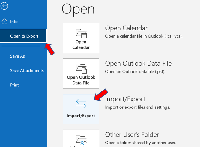Choose Save As from sidebar
The height and width of the screenshot is (147, 200).
[x=17, y=56]
